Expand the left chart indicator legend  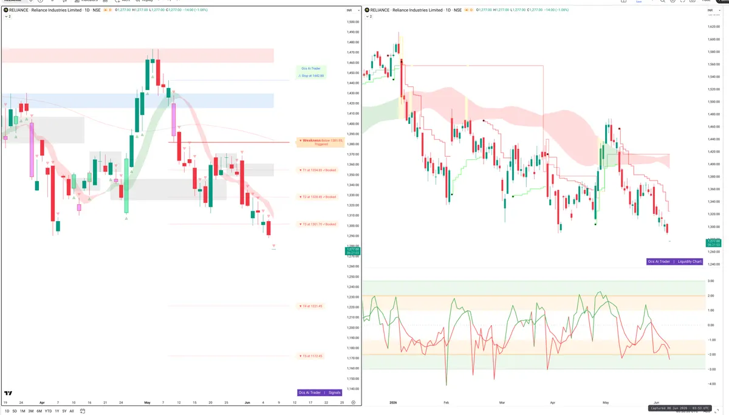coord(7,16)
